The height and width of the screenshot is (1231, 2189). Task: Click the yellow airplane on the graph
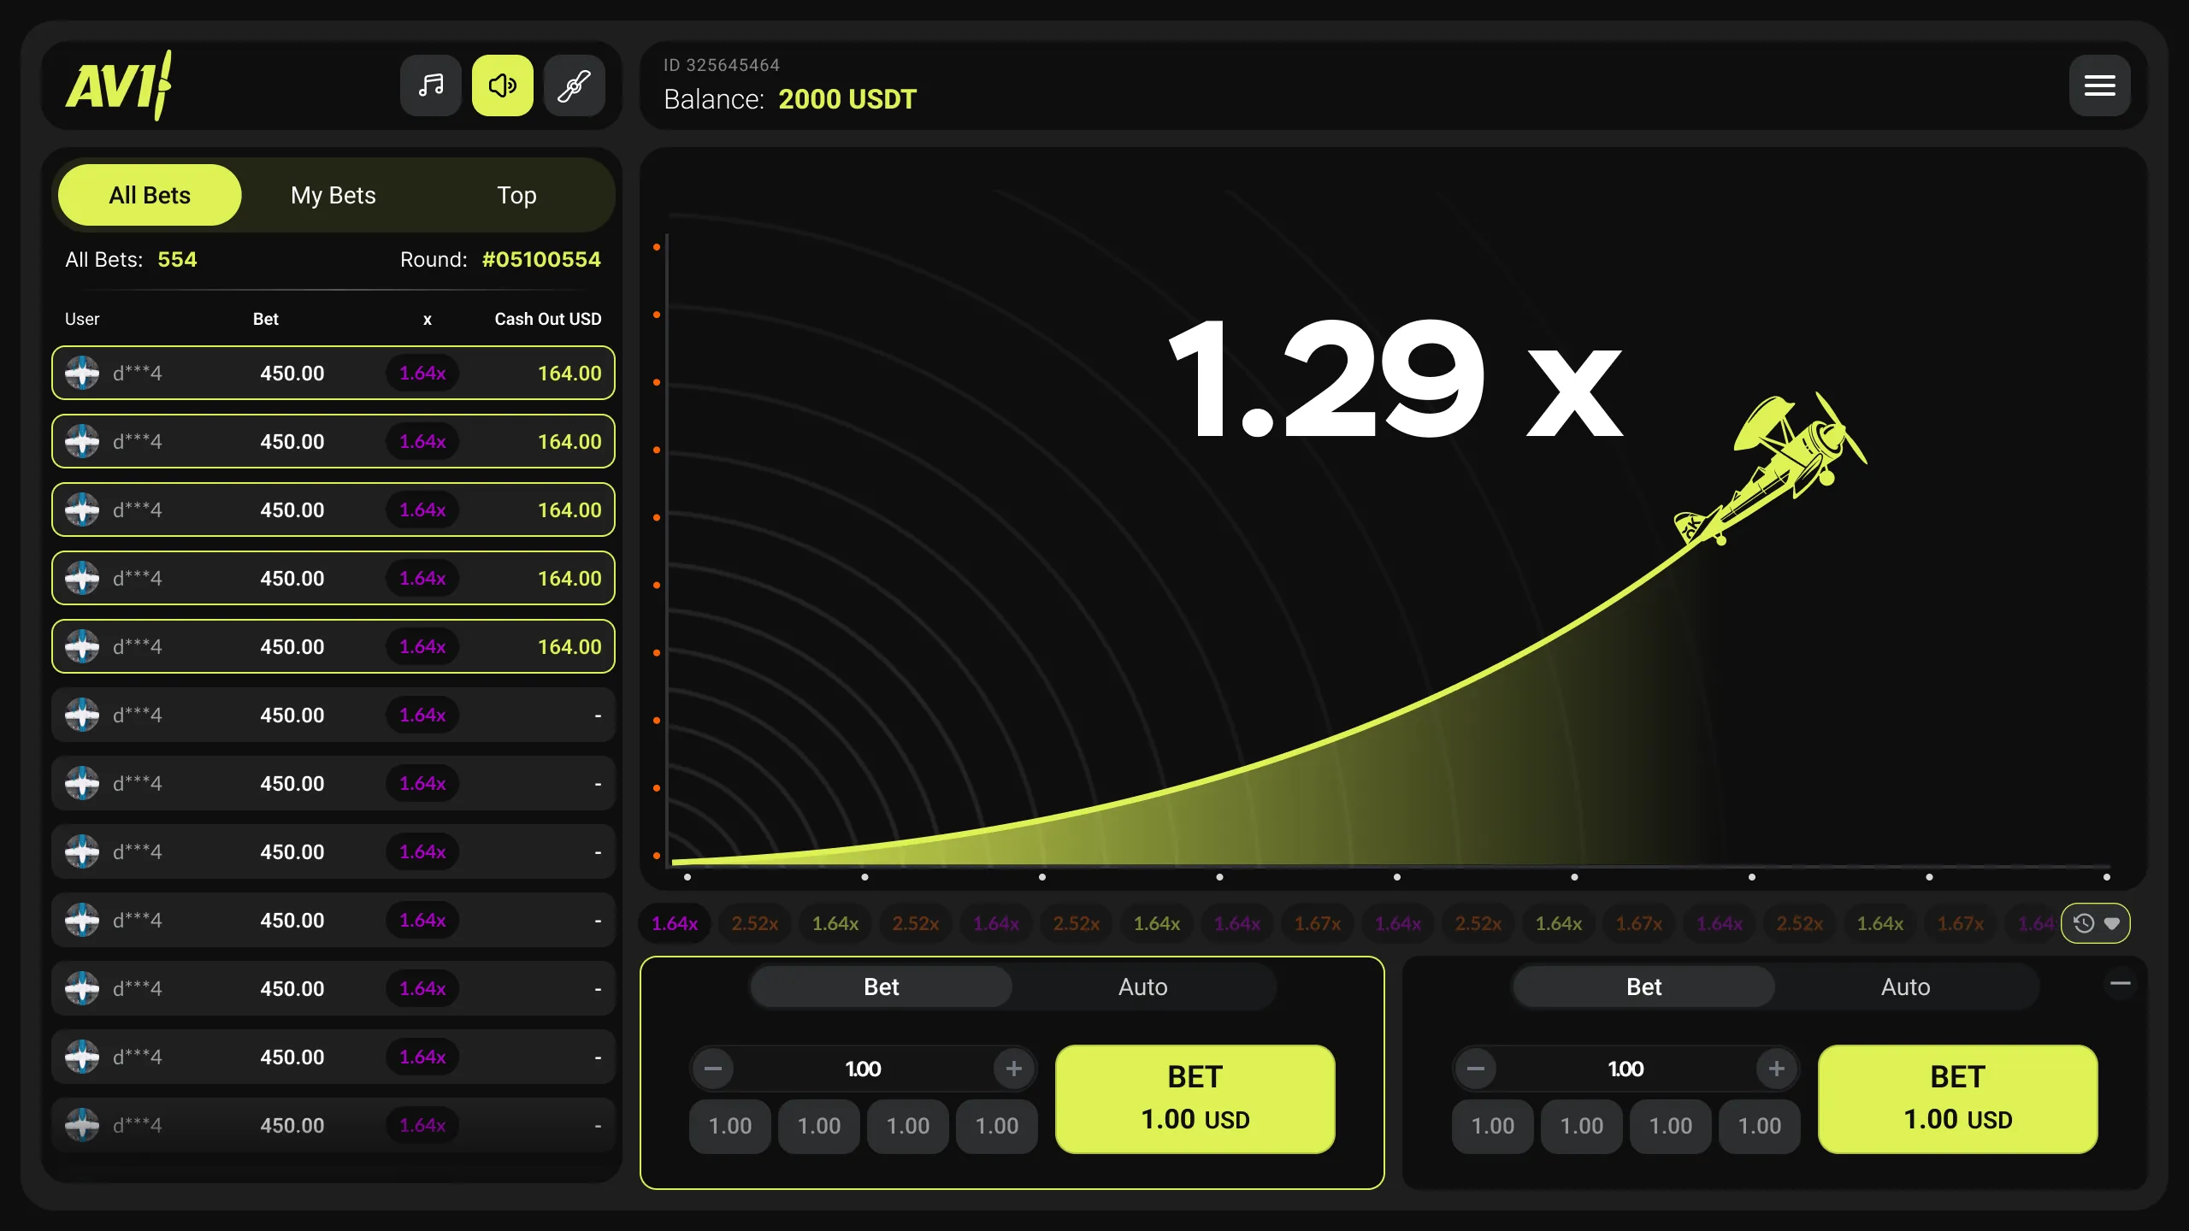click(x=1772, y=468)
